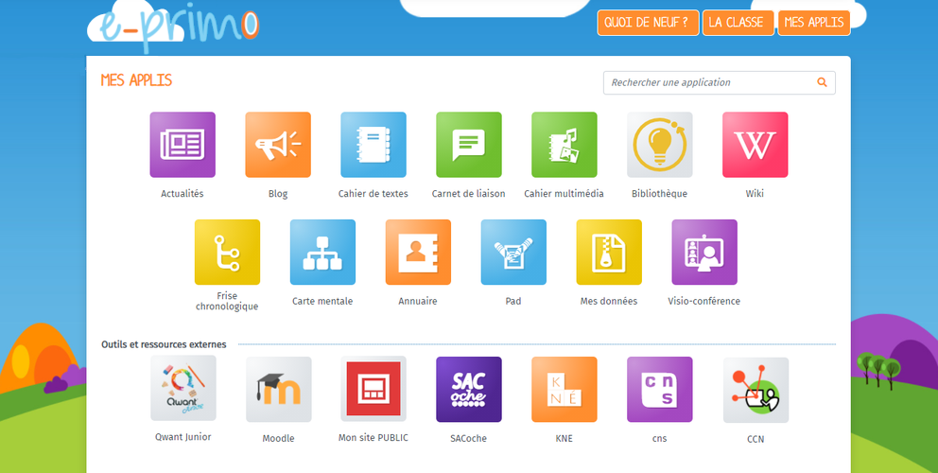The image size is (938, 473).
Task: Click the Cahier multimédia label
Action: (565, 194)
